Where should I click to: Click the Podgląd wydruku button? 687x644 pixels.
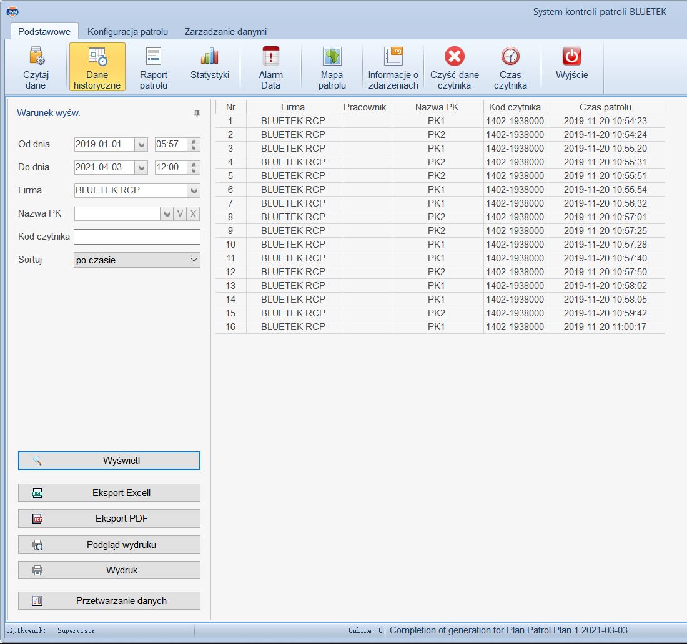click(109, 545)
